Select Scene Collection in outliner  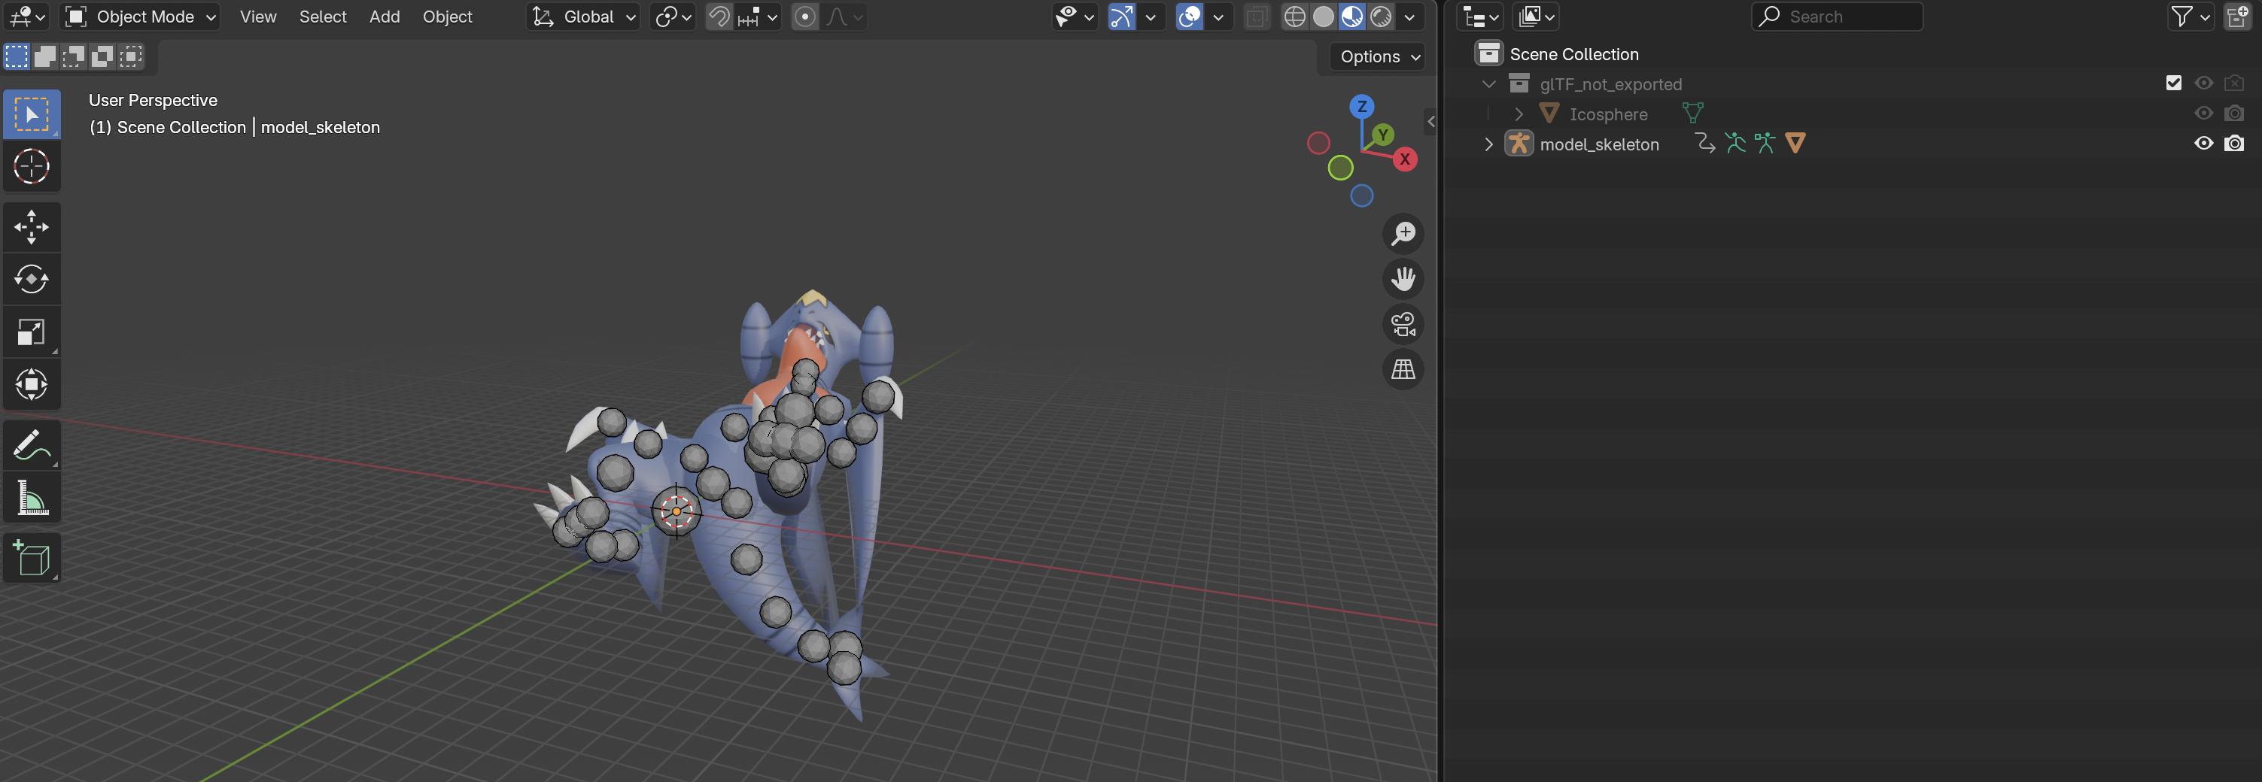(1573, 54)
